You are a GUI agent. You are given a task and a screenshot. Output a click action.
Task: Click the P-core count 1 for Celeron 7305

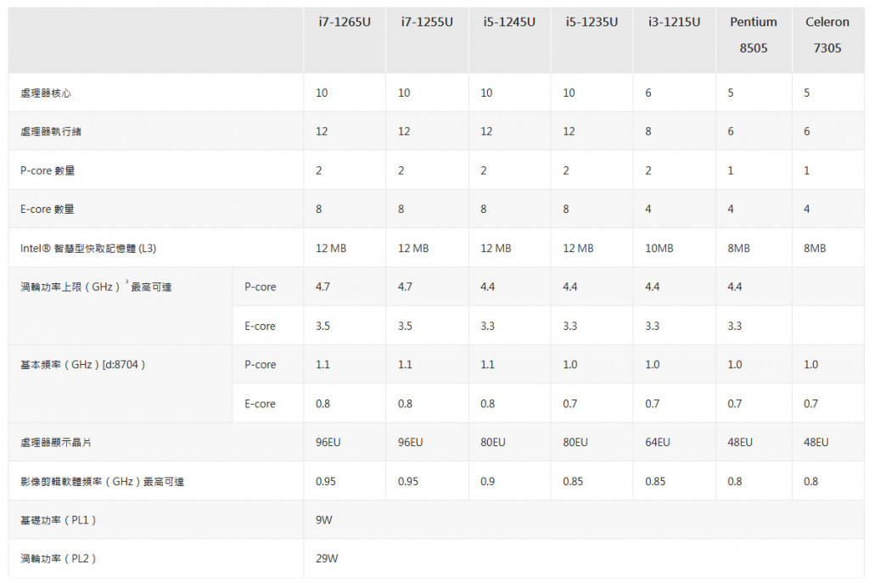(x=807, y=171)
